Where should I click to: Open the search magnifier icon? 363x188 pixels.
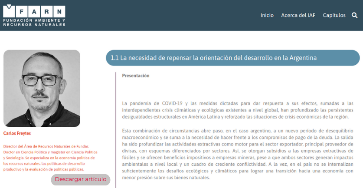click(x=354, y=15)
